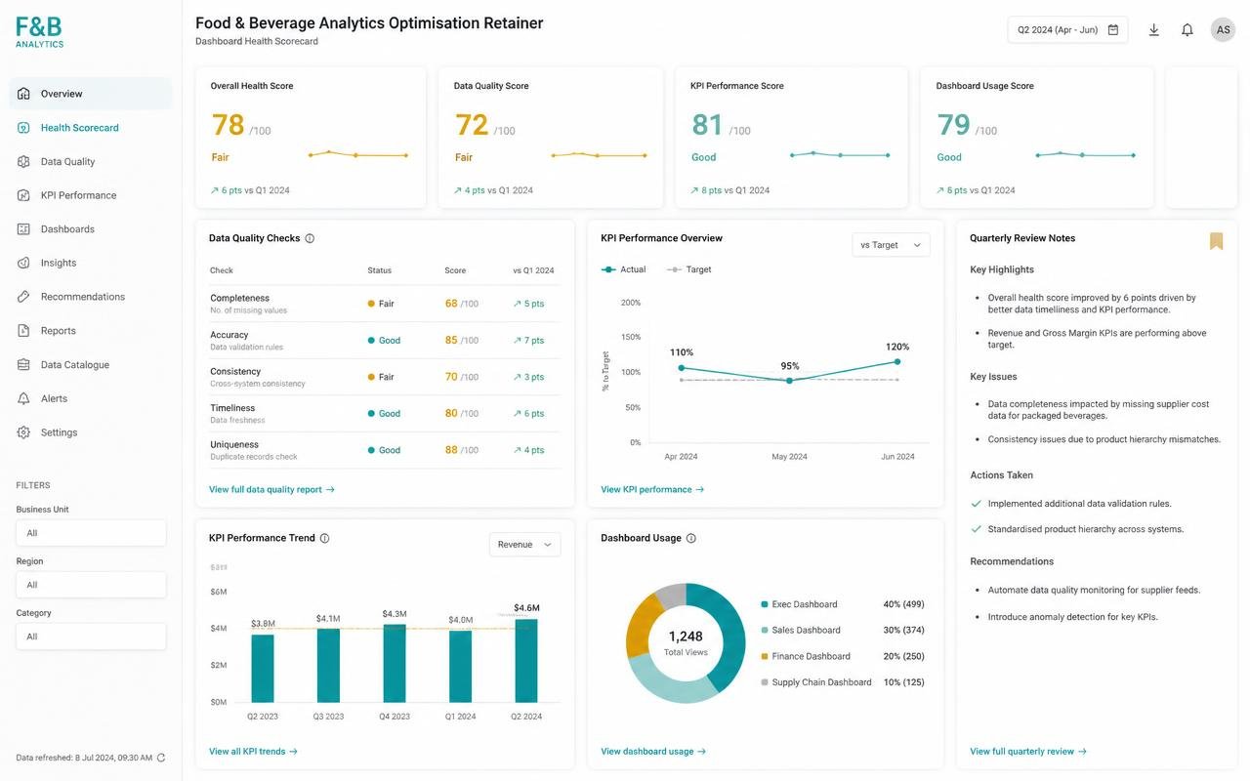1250x781 pixels.
Task: Click the bookmark icon in Quarterly Review Notes
Action: click(1216, 241)
